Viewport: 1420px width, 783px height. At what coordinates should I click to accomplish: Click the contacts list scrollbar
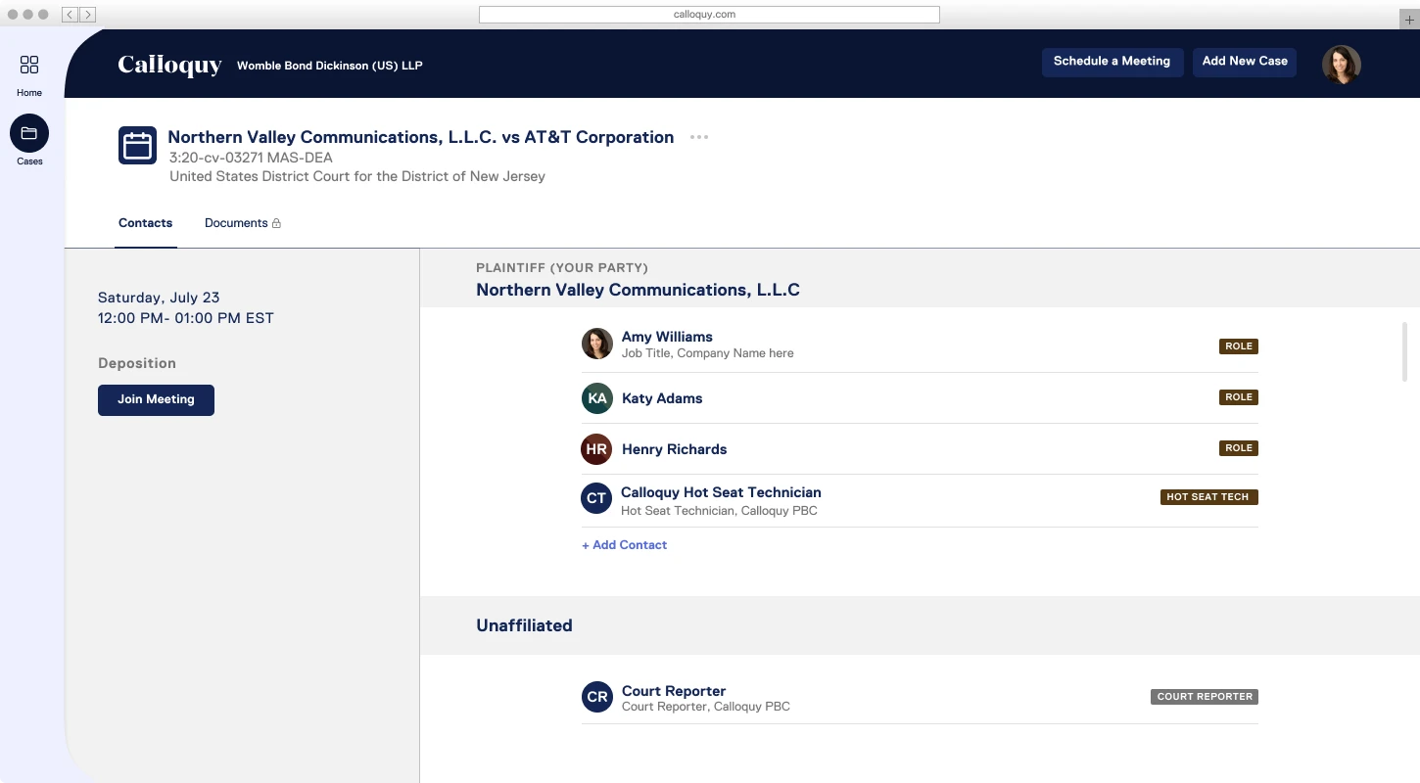[x=1404, y=351]
